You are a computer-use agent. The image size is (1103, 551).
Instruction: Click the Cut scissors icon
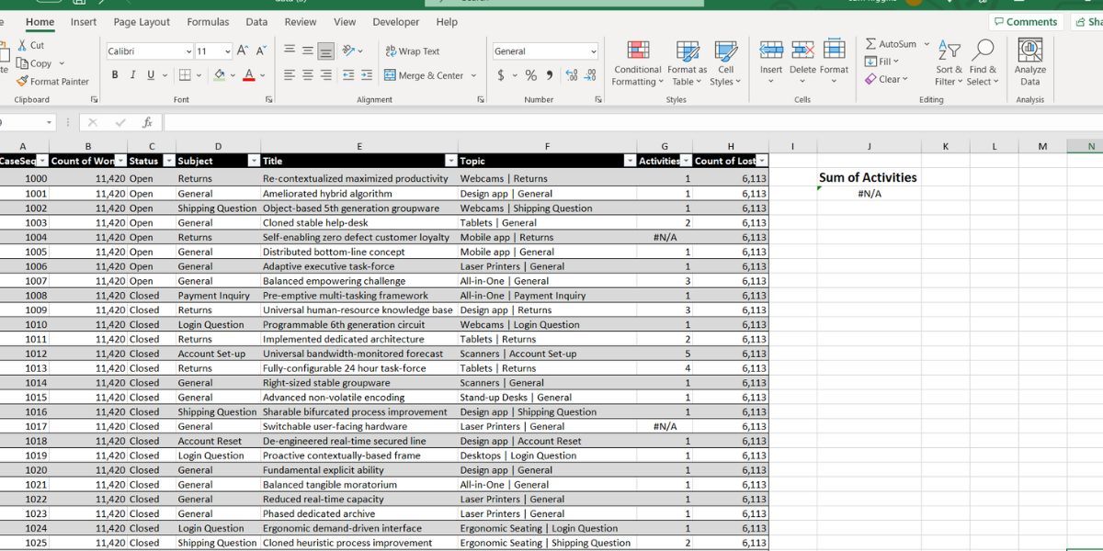tap(23, 45)
